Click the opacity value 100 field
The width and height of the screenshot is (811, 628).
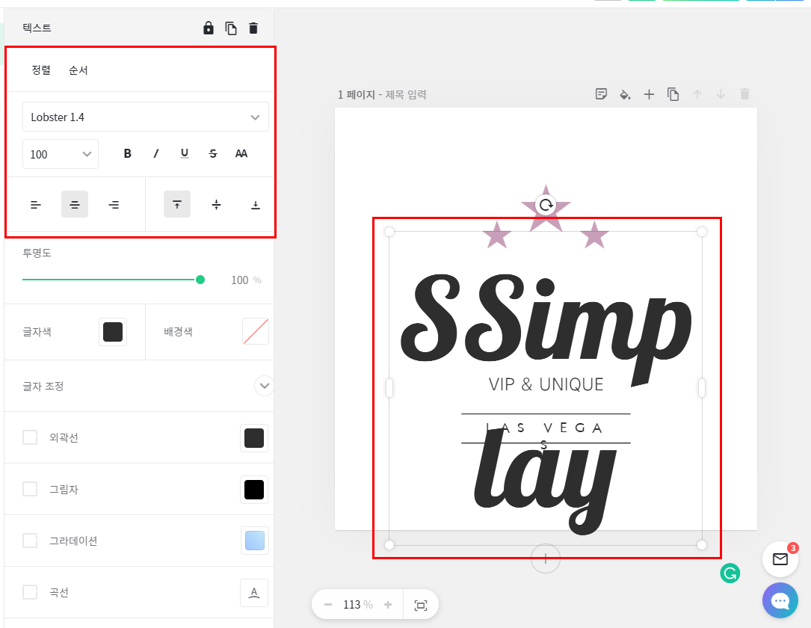click(x=239, y=280)
